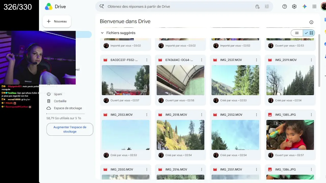The height and width of the screenshot is (183, 326).
Task: Click the file name IMG_1385.JPG
Action: tap(286, 115)
